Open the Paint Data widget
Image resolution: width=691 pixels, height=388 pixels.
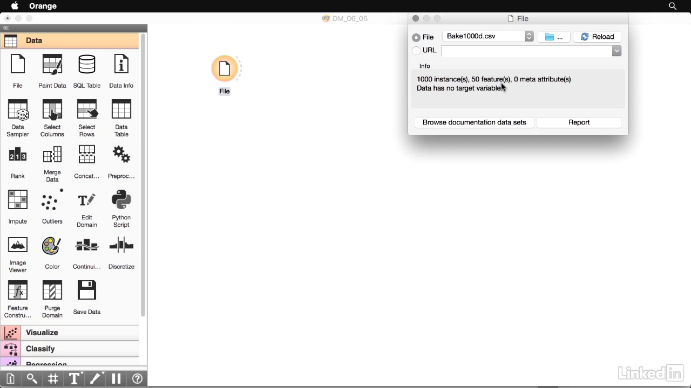pos(52,71)
